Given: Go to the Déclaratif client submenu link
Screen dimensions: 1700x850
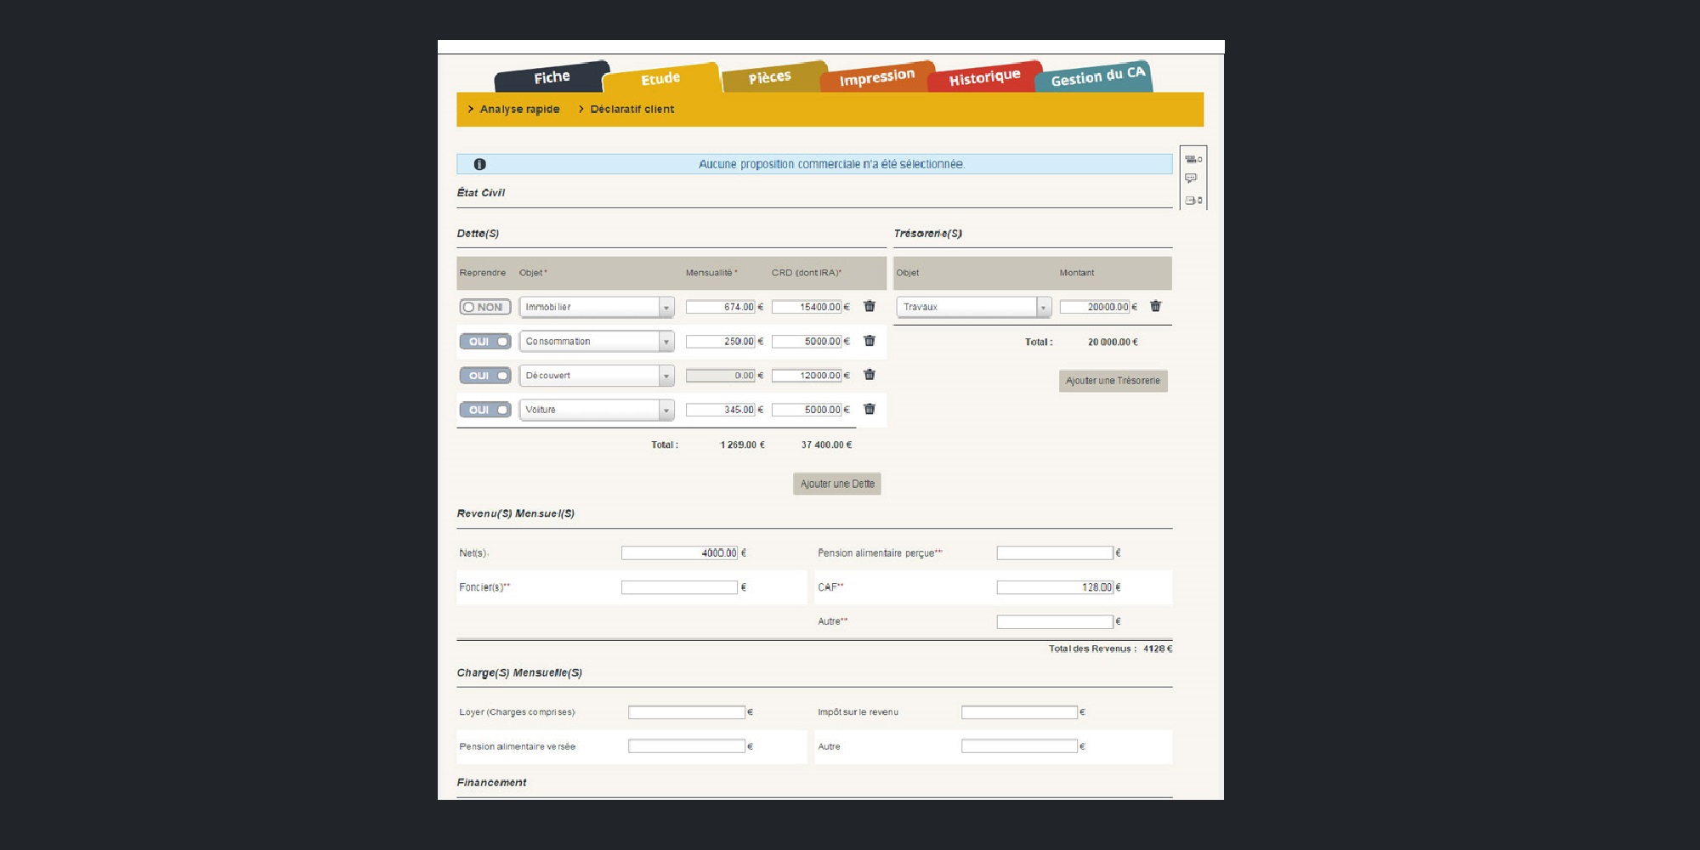Looking at the screenshot, I should (x=632, y=109).
